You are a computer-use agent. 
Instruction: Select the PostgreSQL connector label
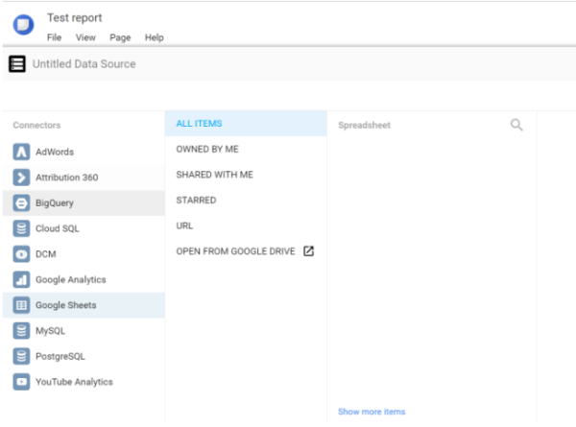(60, 356)
